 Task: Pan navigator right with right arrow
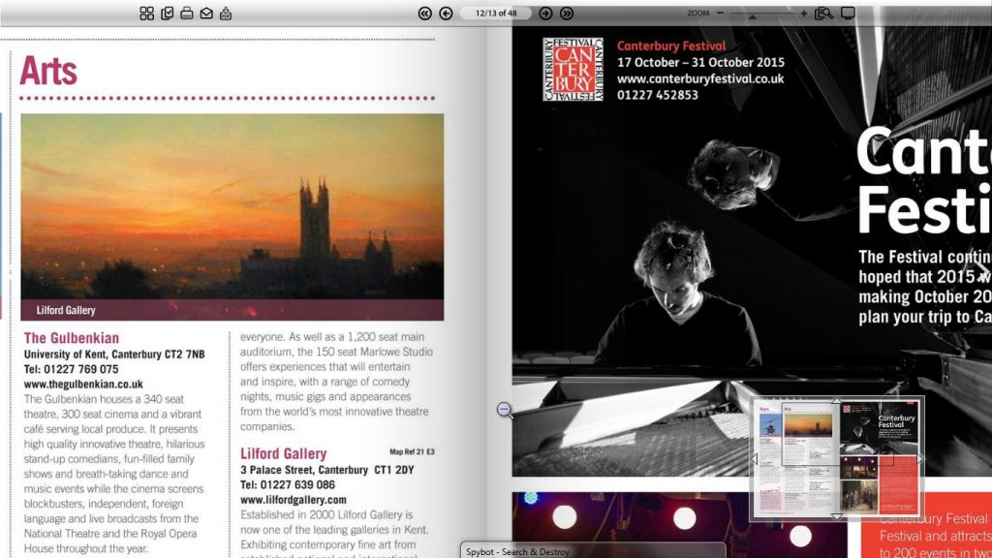[x=919, y=458]
